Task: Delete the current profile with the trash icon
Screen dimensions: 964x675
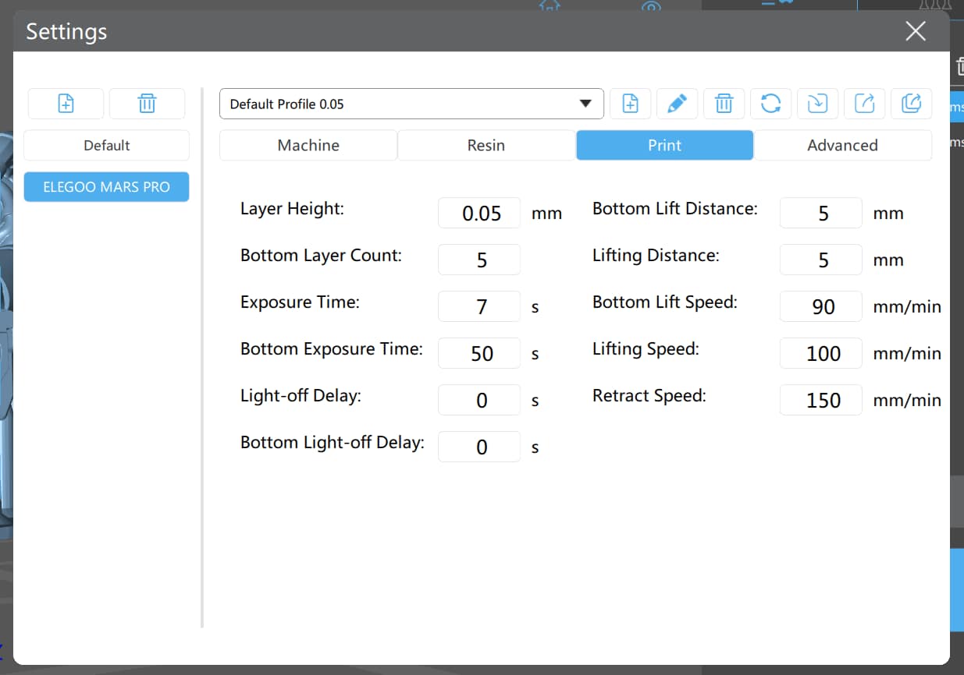Action: [724, 104]
